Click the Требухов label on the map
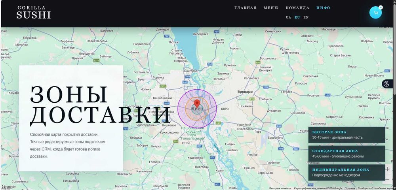Viewport: 396px width, 190px height. [265, 99]
